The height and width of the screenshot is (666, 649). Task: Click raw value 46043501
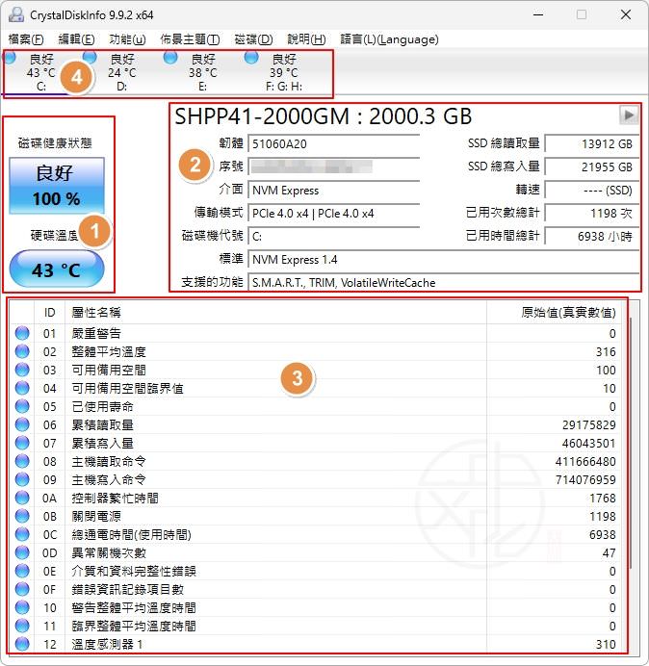coord(588,443)
